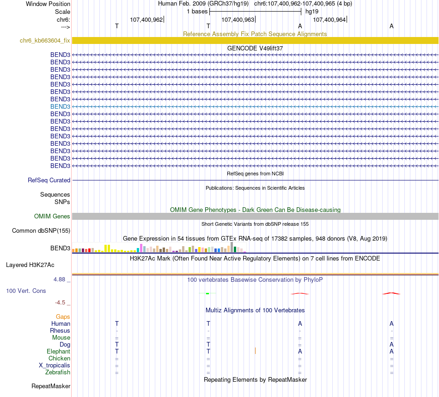Click the Window Position label
This screenshot has height=397, width=439.
[x=48, y=4]
